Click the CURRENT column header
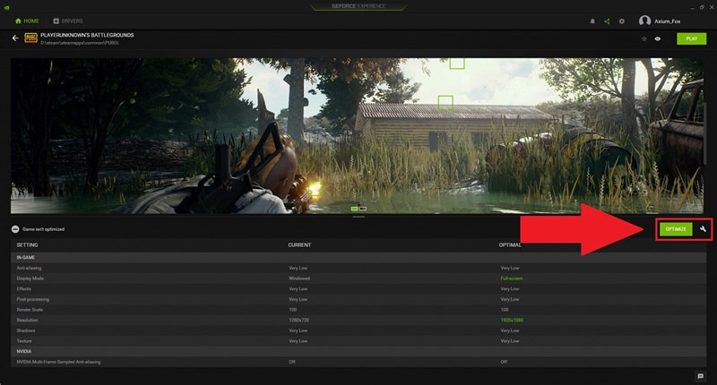 (x=299, y=245)
